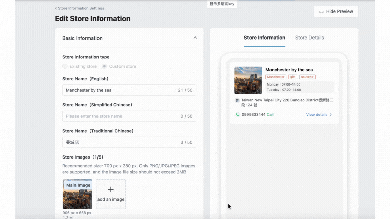Open View details in preview card

tap(317, 115)
